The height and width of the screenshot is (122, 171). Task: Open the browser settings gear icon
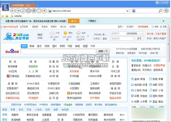(166, 11)
